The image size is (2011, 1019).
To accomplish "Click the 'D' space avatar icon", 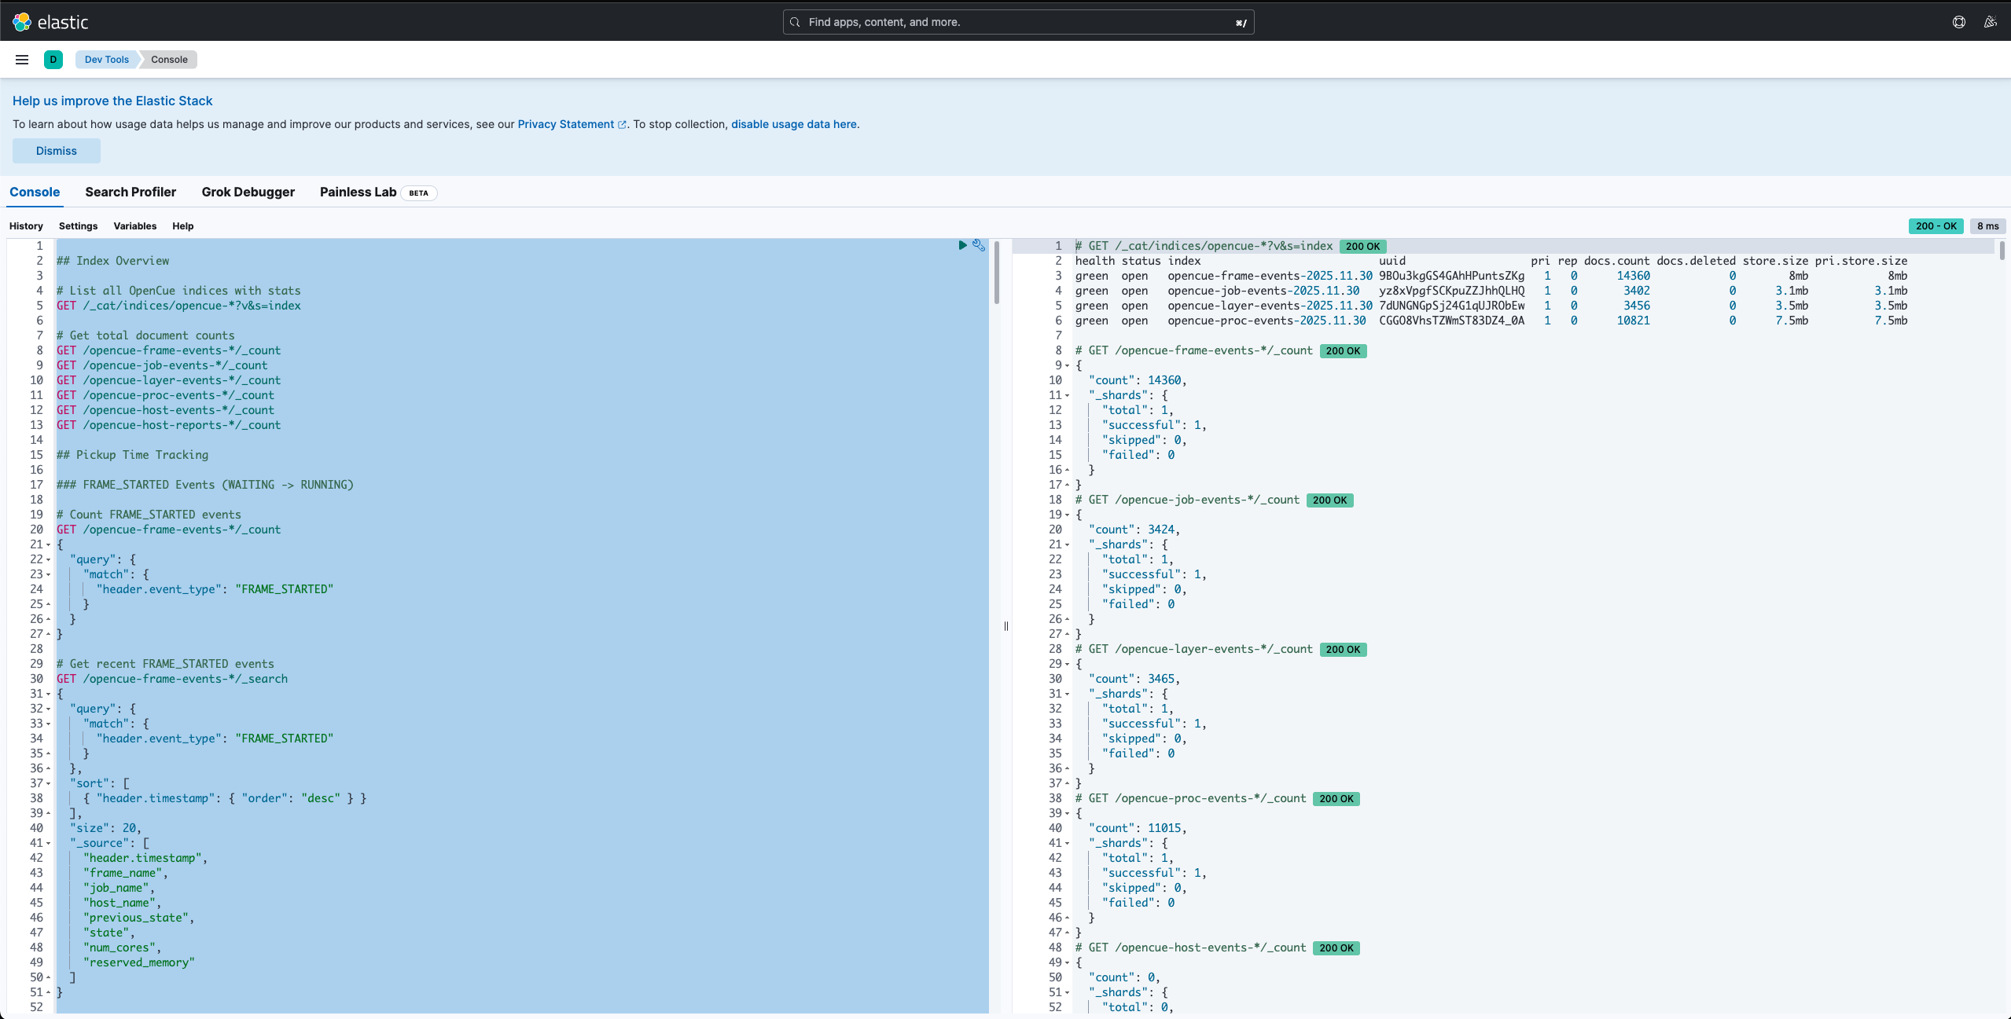I will point(53,59).
